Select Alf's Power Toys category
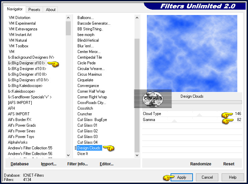Viewport: 248px width, 184px height. tap(21, 137)
